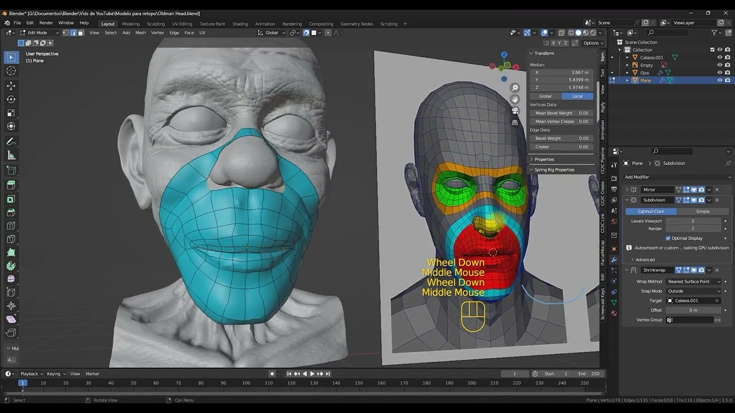This screenshot has width=735, height=413.
Task: Click the Local transform button
Action: tap(577, 96)
